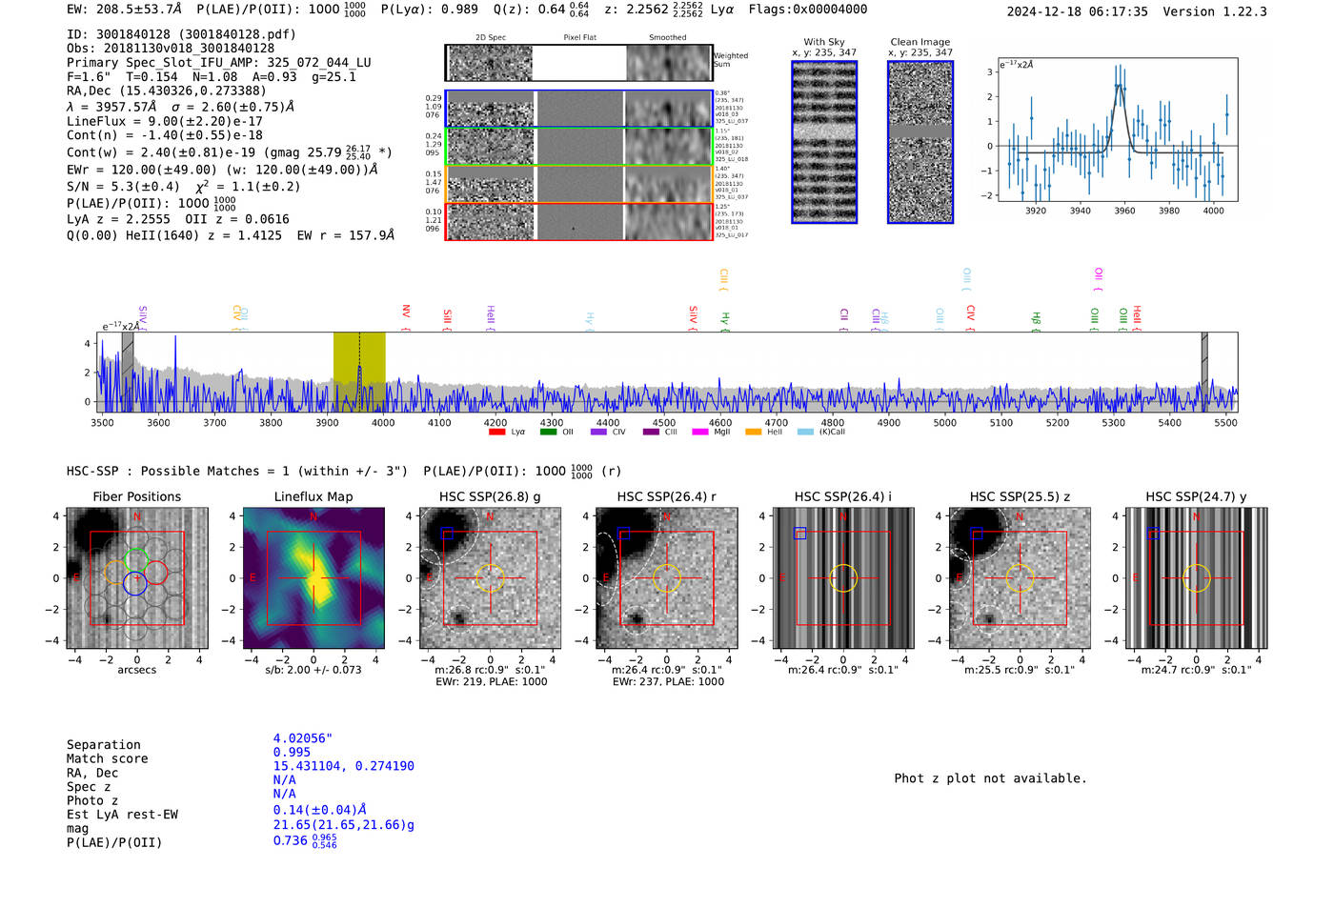Select the yellow highlighted region in the spectrum
Image resolution: width=1334 pixels, height=908 pixels.
tap(359, 371)
